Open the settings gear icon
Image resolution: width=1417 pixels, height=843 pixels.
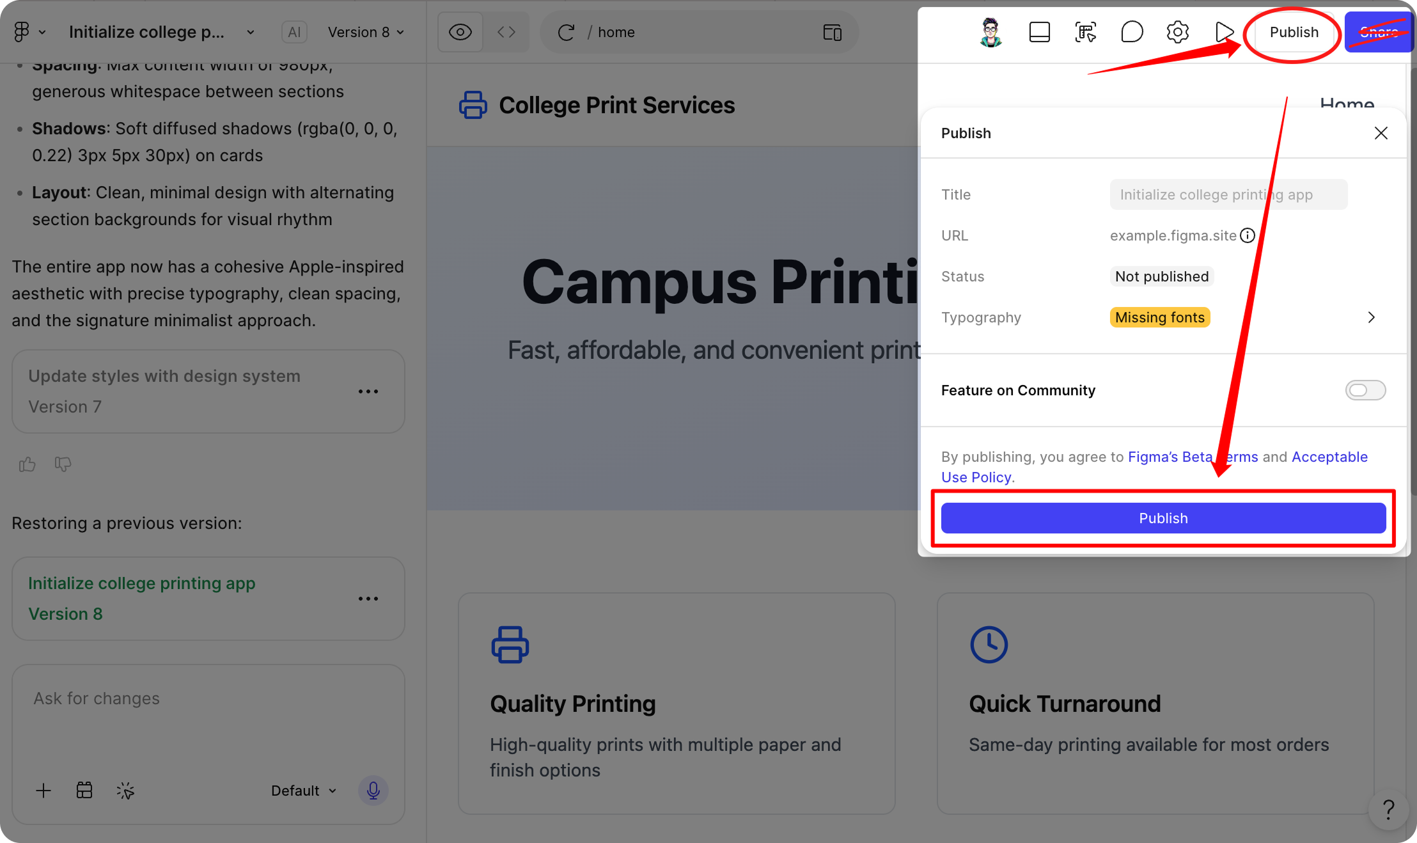pyautogui.click(x=1178, y=32)
